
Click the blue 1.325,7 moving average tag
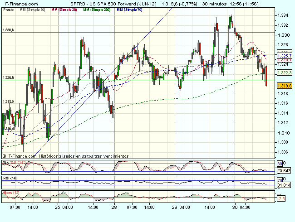click(285, 56)
